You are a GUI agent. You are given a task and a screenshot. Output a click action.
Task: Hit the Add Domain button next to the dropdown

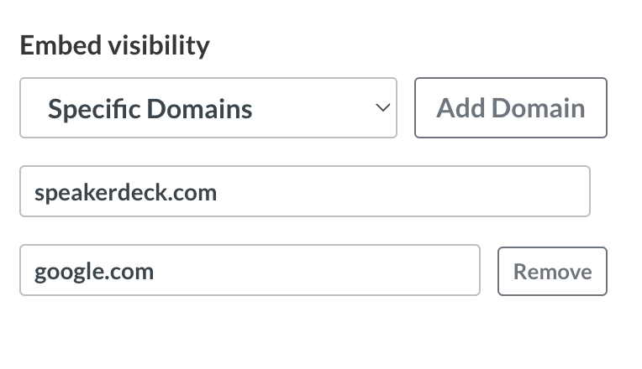coord(510,108)
